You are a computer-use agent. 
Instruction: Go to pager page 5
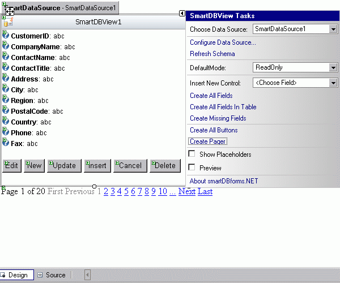pos(126,191)
